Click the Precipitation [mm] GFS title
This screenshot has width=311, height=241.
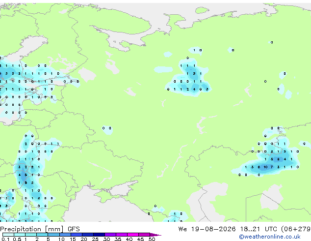coord(40,229)
